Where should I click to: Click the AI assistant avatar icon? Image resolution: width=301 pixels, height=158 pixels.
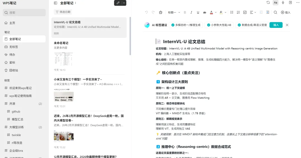147,25
